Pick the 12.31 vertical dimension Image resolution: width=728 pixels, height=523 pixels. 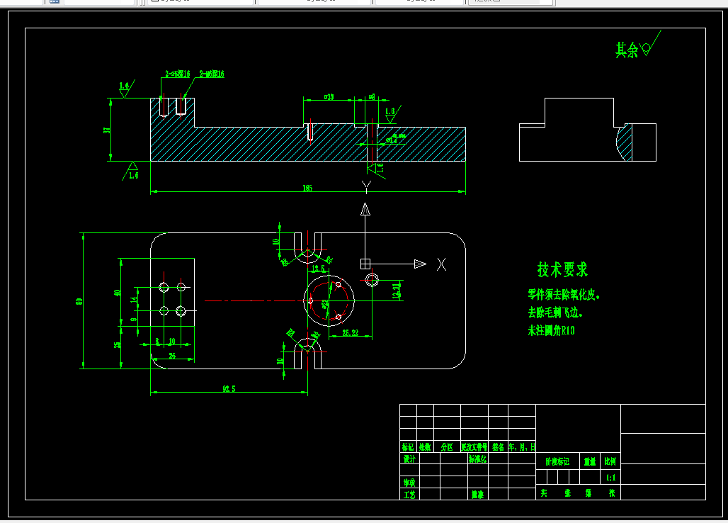(396, 291)
